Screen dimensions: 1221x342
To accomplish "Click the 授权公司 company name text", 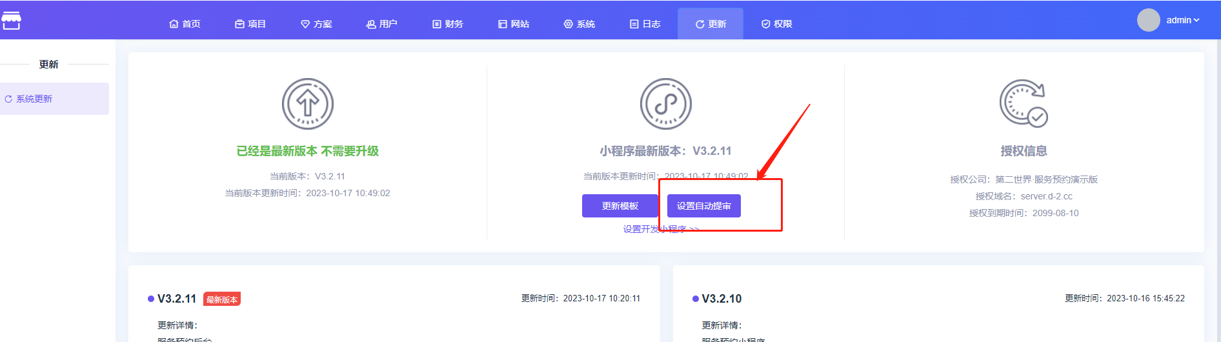I will coord(1024,179).
